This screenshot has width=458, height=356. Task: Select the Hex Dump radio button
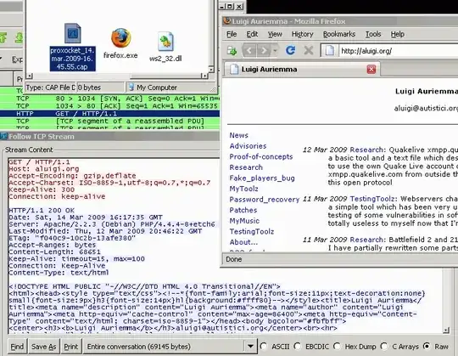[x=337, y=347]
